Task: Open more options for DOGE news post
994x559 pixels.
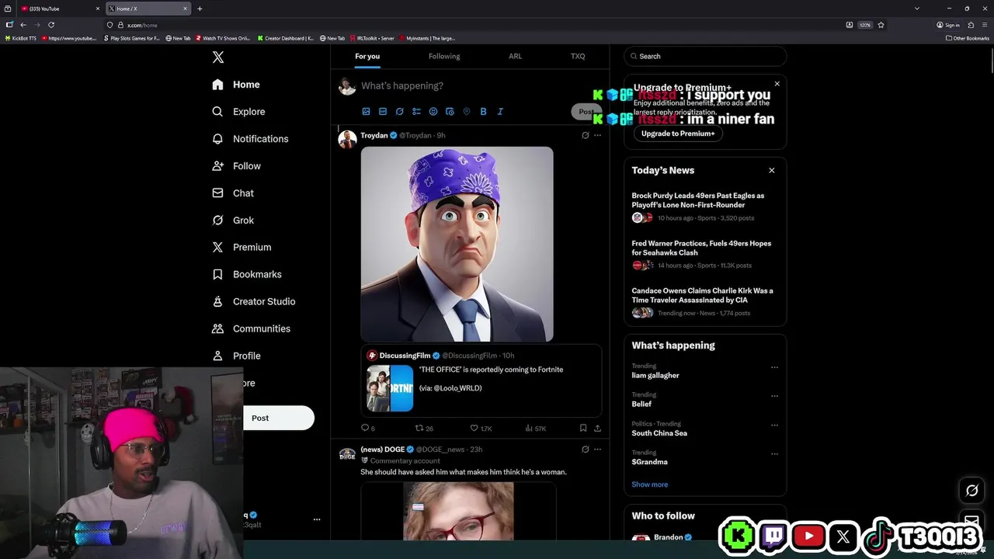Action: [x=597, y=450]
